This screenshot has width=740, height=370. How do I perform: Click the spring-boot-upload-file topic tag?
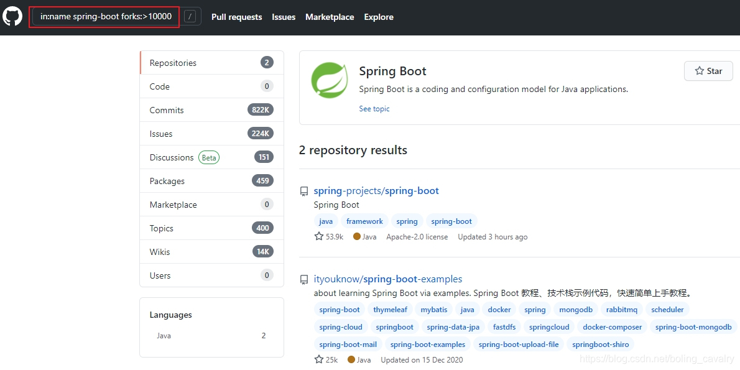tap(519, 345)
